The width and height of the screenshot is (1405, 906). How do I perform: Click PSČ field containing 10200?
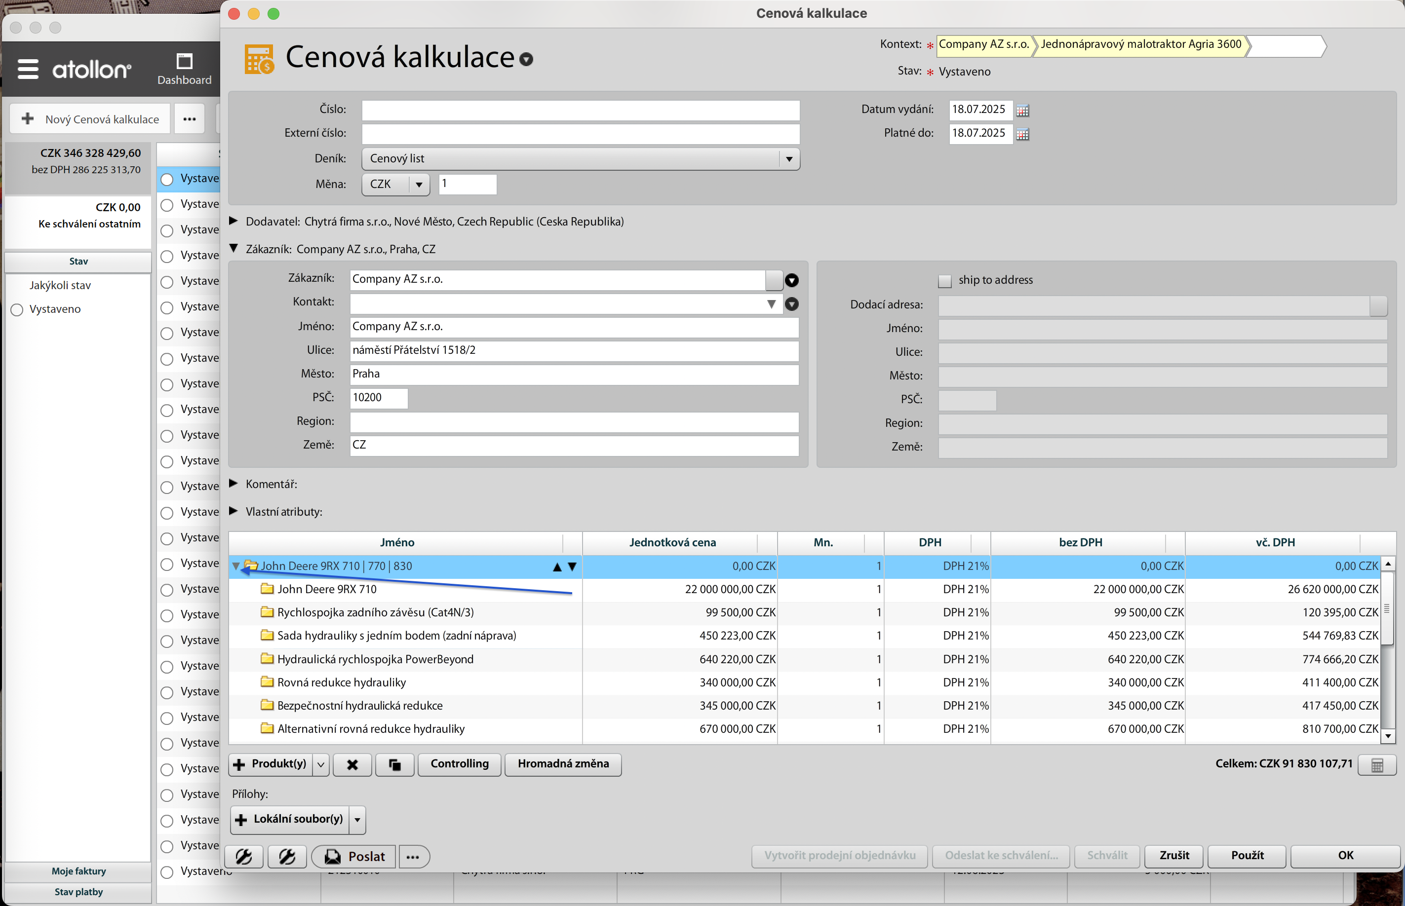click(x=379, y=398)
